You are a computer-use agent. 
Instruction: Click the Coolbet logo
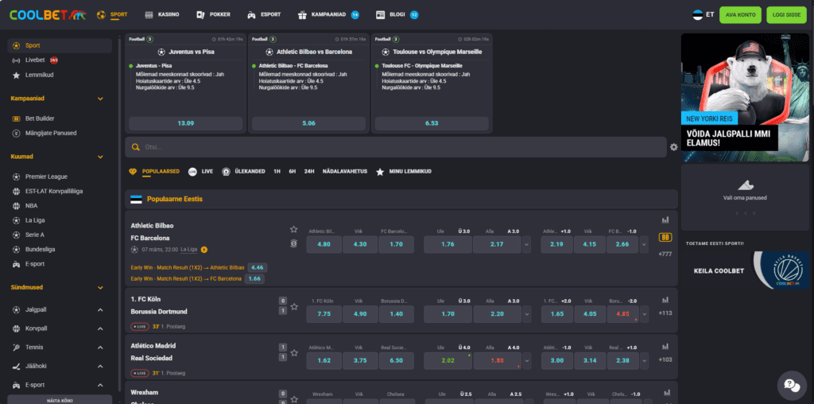pos(48,14)
